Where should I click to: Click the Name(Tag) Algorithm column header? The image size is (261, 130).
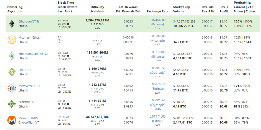pos(15,9)
